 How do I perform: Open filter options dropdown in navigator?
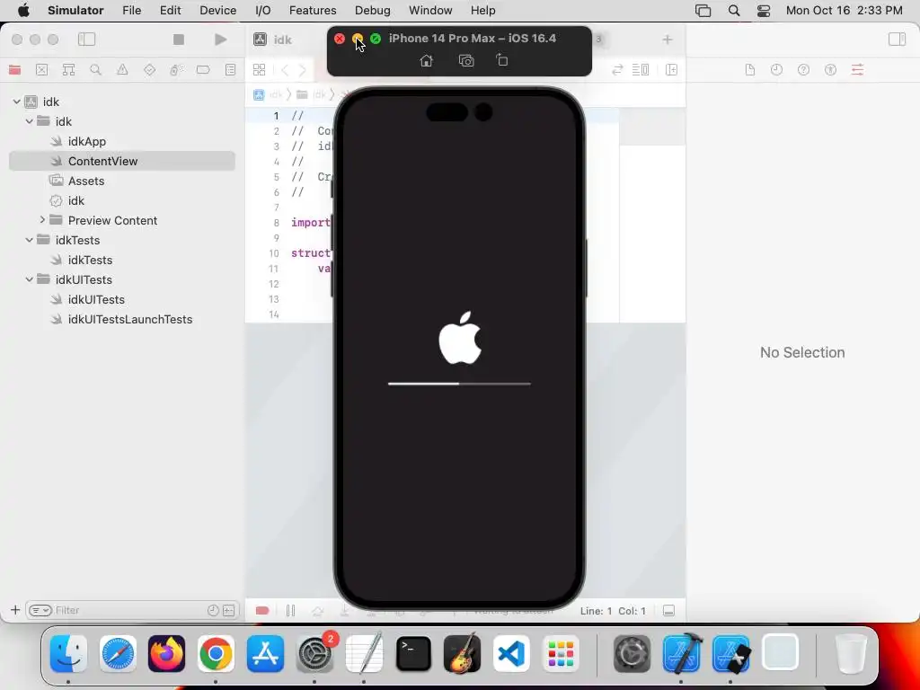[x=40, y=610]
